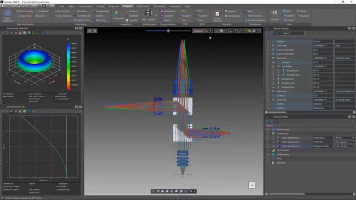This screenshot has width=356, height=200.
Task: Open the Field Ang aberration plot
Action: coord(99,20)
